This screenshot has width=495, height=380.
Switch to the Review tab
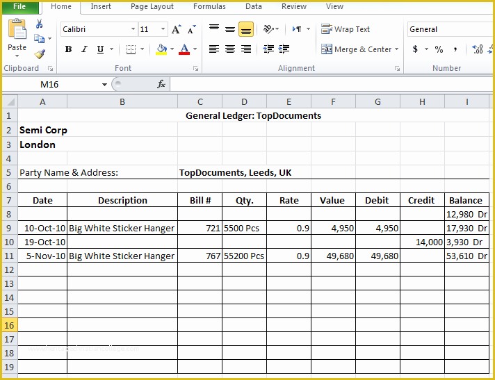pyautogui.click(x=294, y=7)
